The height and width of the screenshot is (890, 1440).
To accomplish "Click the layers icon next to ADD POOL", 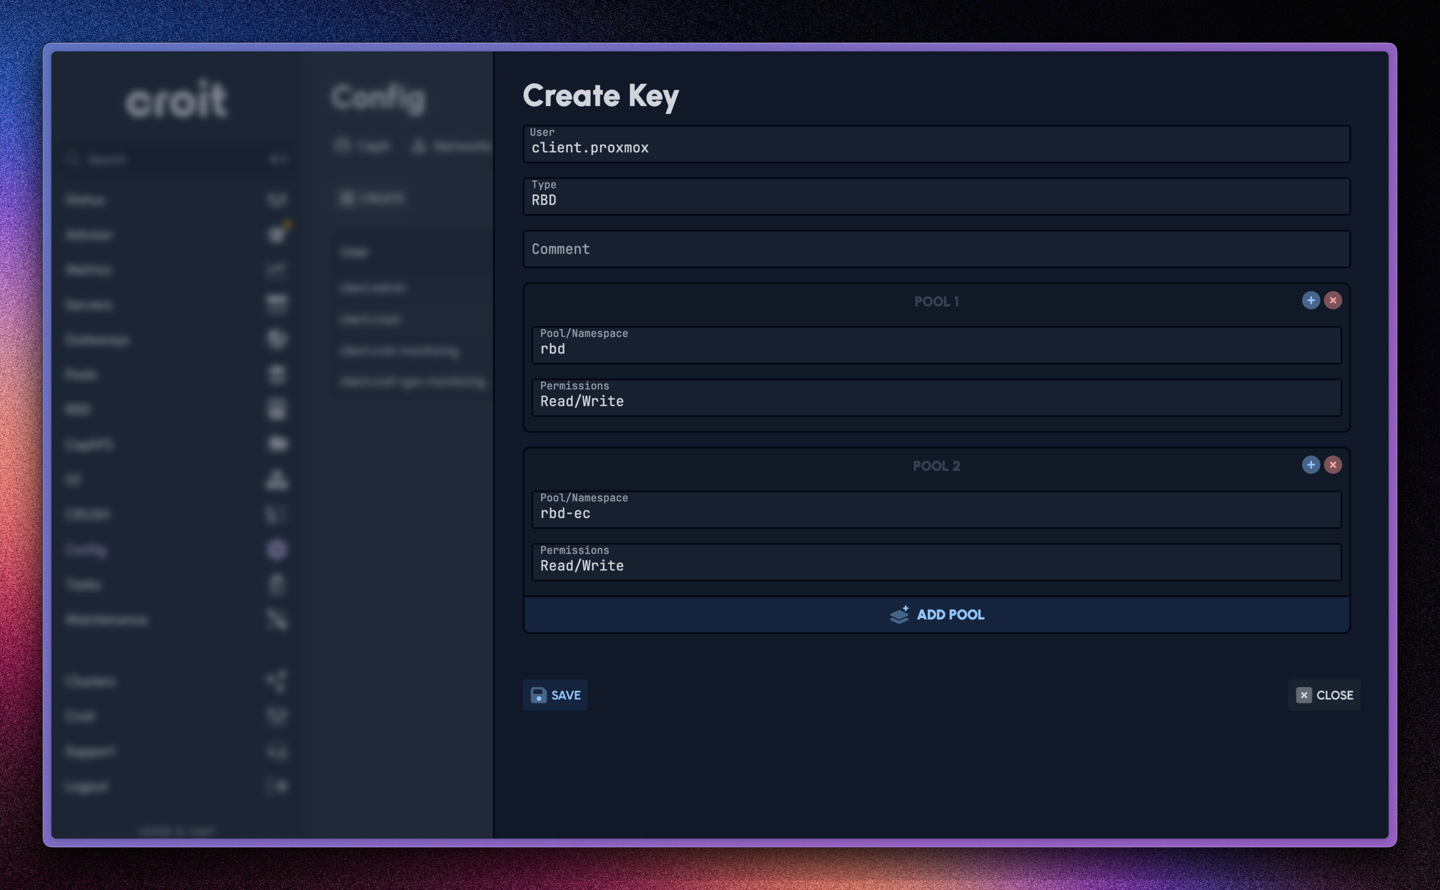I will 899,614.
